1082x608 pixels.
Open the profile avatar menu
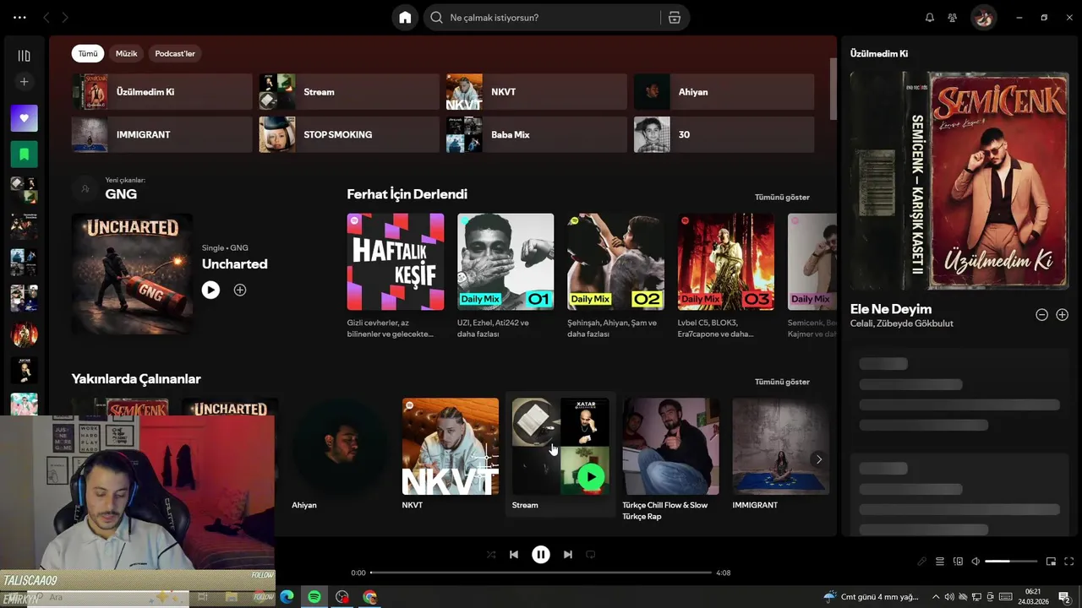[x=983, y=18]
